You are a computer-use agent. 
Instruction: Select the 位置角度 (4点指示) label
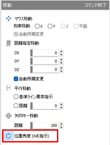point(31,136)
